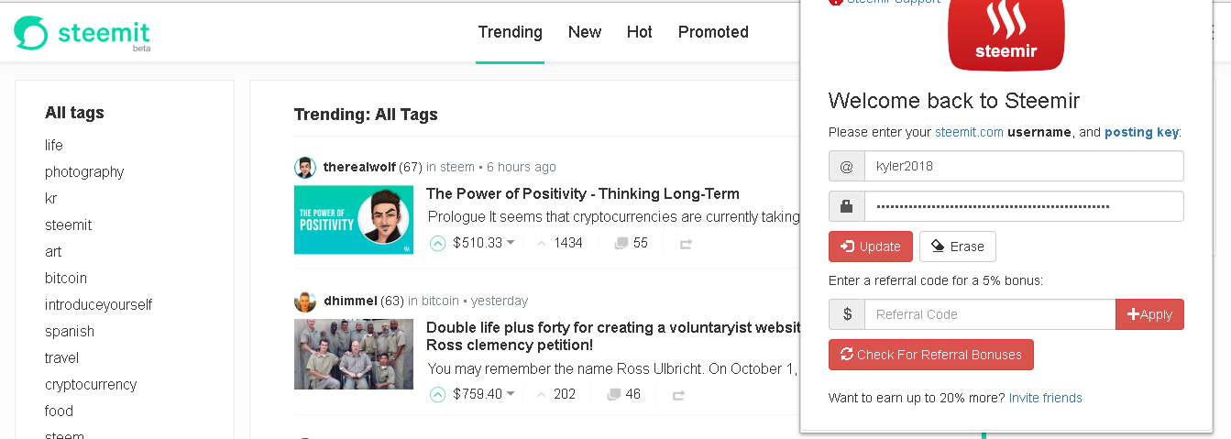Open the Promoted tab
Screen dimensions: 1231x439
tap(713, 32)
